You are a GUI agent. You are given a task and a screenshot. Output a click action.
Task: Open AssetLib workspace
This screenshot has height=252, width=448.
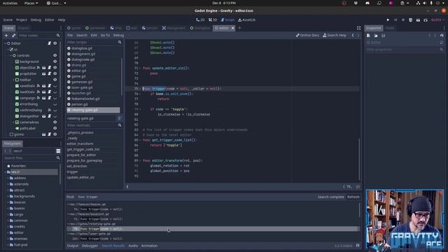click(x=246, y=20)
